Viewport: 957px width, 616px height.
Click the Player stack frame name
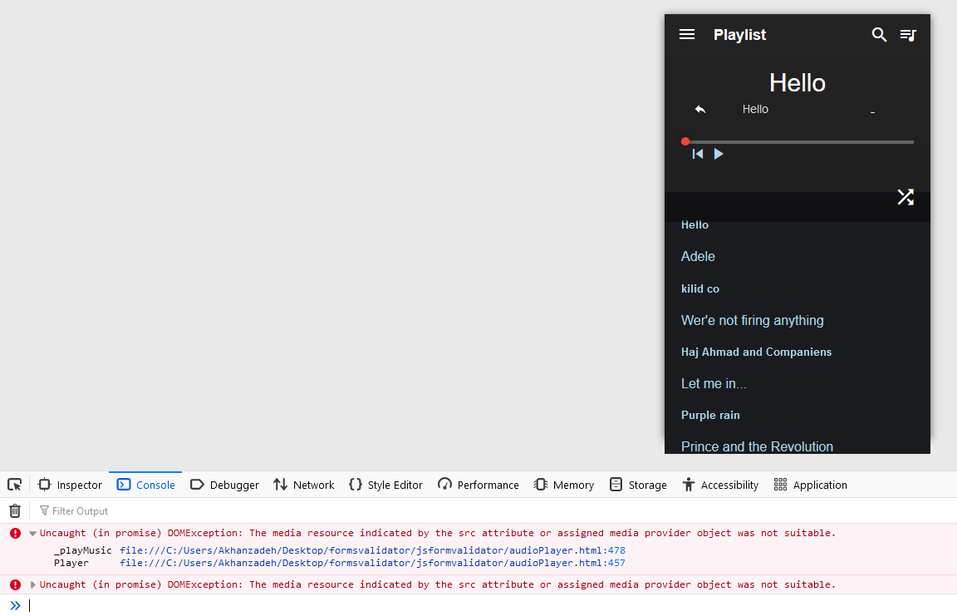coord(71,564)
